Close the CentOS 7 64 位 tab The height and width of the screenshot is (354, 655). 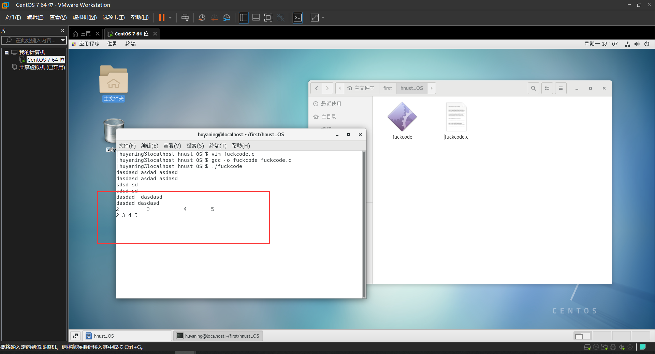[155, 33]
